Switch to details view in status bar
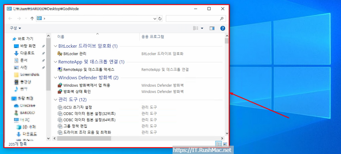Viewport: 341px width, 154px height. [x=219, y=144]
